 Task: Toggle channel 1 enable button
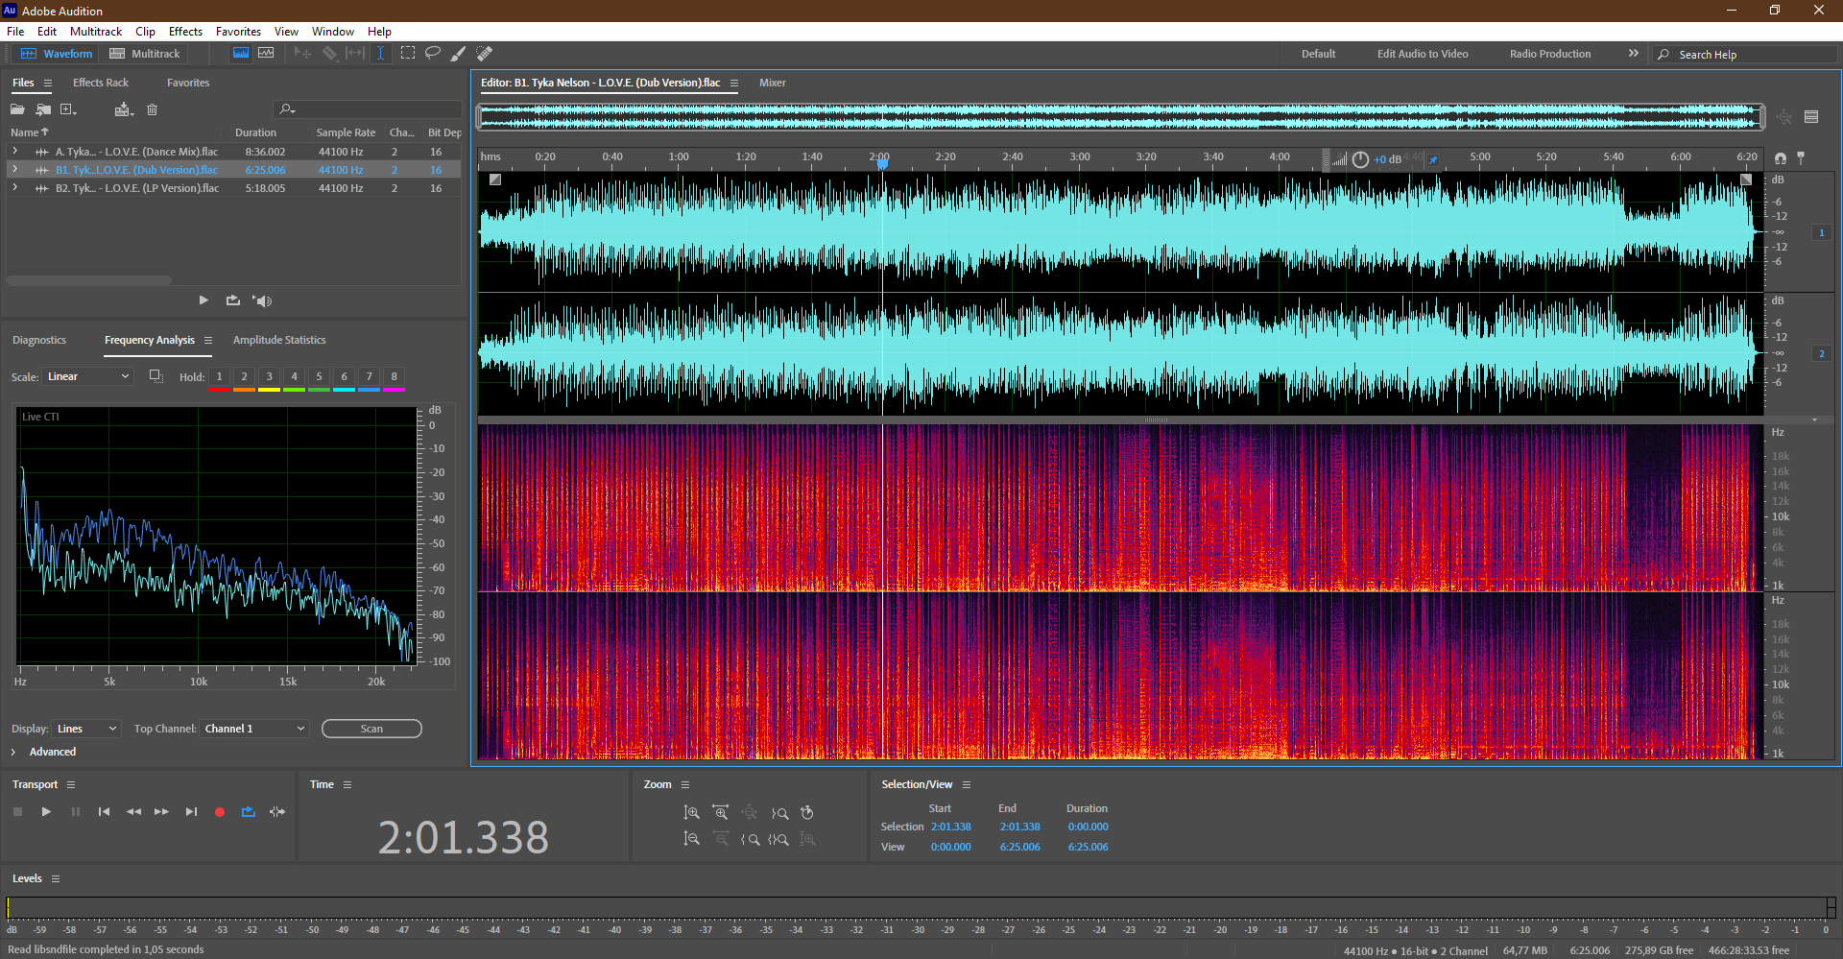[1821, 232]
